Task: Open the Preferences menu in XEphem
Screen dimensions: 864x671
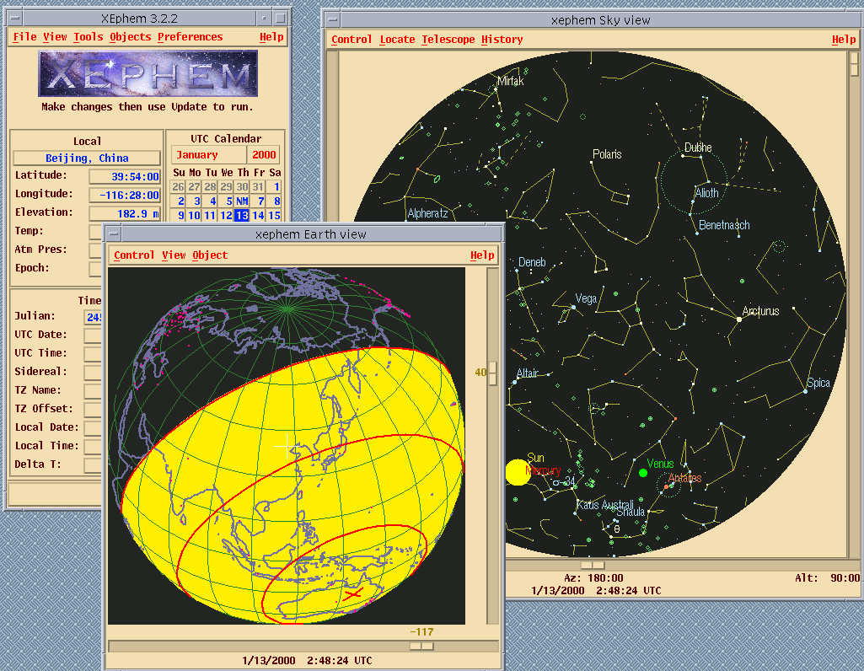Action: pos(191,37)
